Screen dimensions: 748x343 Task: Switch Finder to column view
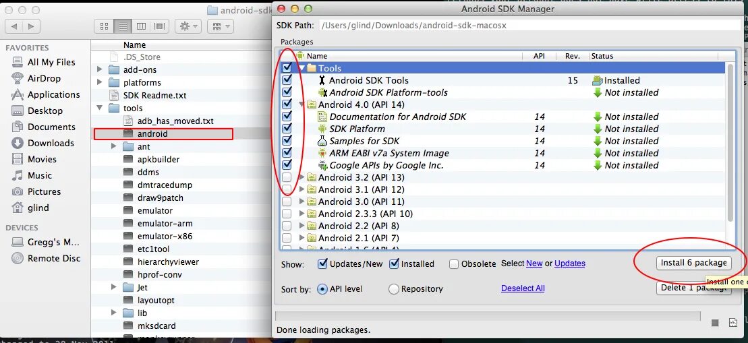[x=141, y=26]
